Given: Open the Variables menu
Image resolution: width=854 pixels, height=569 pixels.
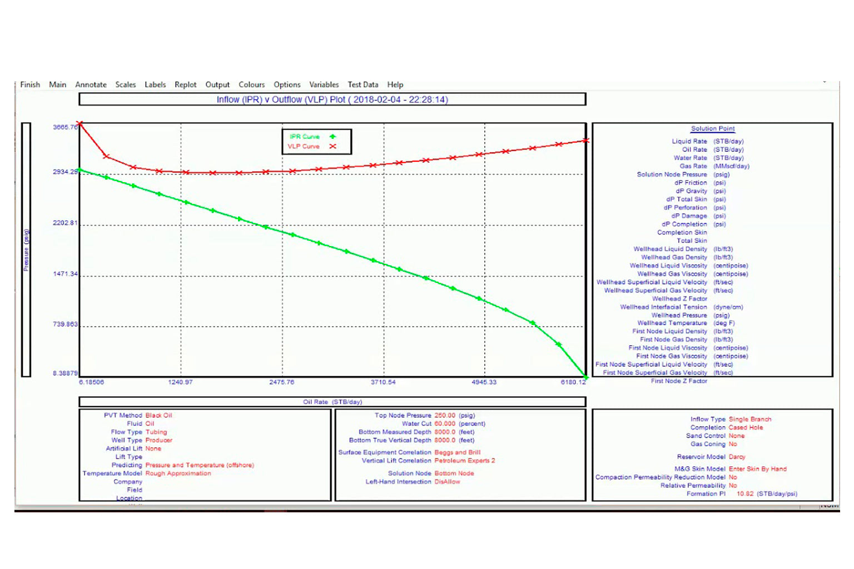Looking at the screenshot, I should tap(324, 84).
